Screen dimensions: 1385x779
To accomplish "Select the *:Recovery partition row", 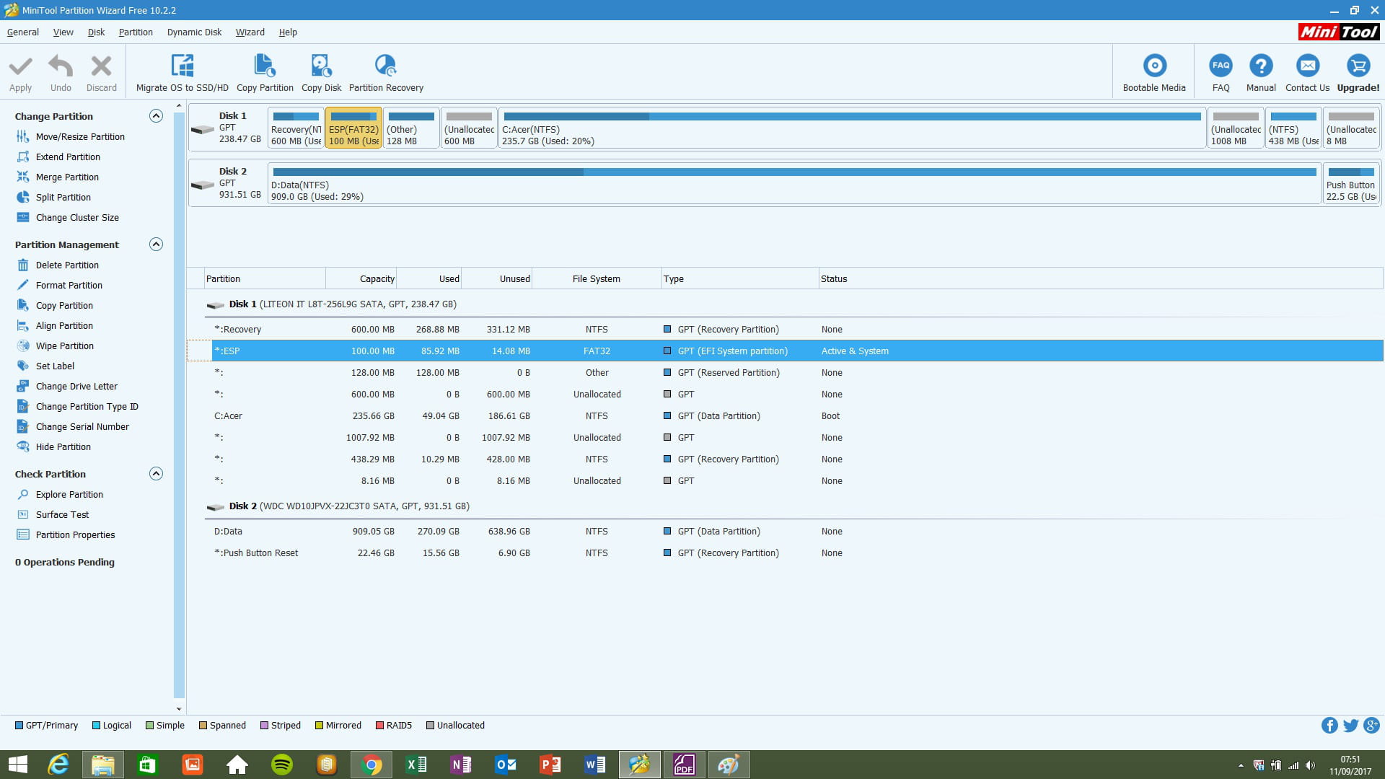I will pos(785,329).
